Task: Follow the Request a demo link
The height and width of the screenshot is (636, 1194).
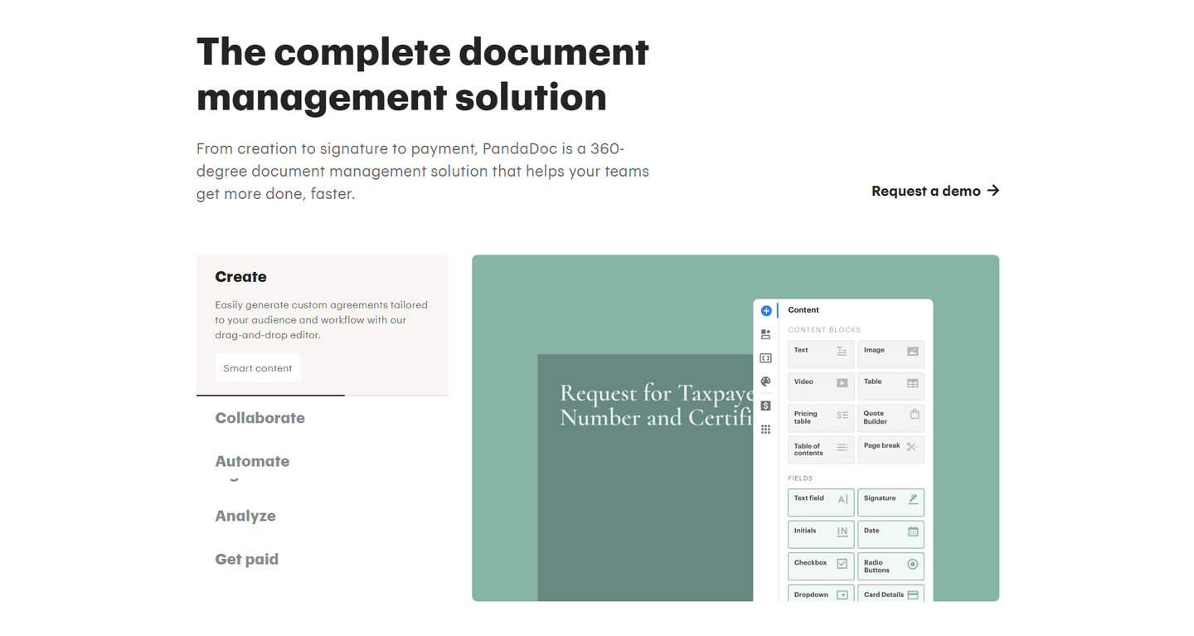Action: (x=935, y=191)
